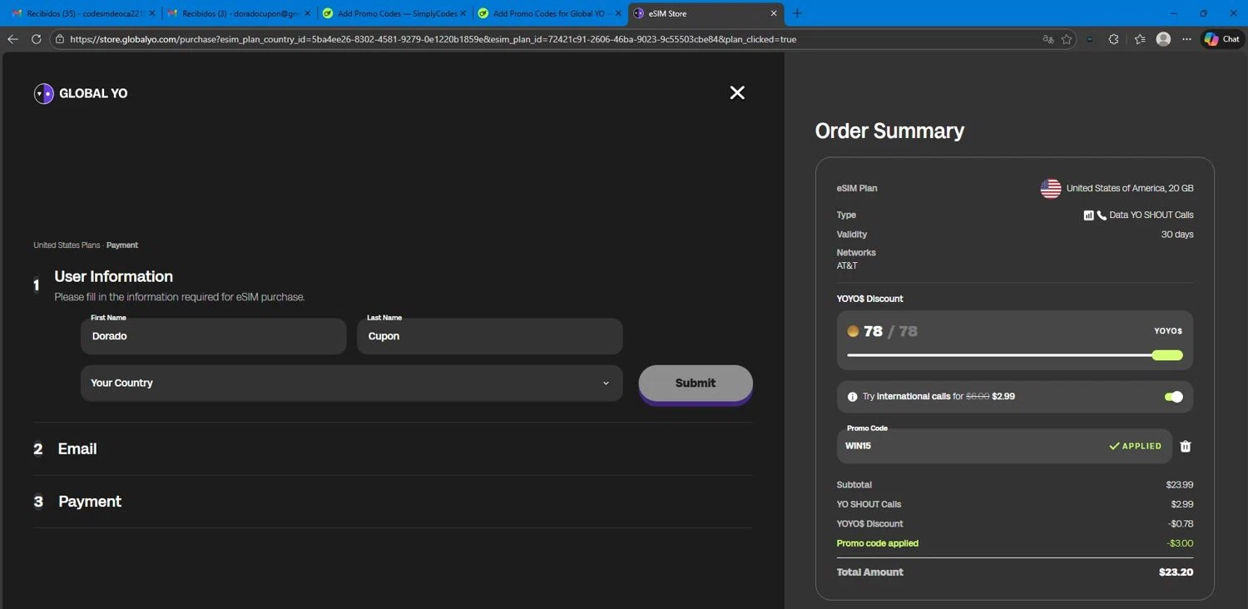
Task: Open the browser favorites list icon
Action: click(x=1140, y=39)
